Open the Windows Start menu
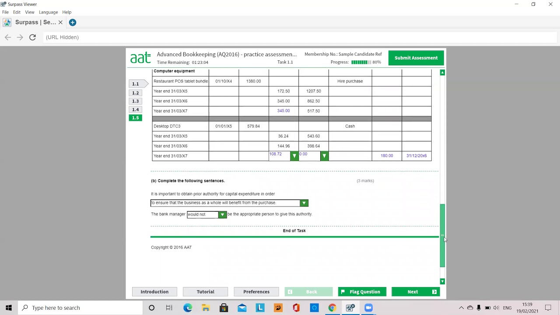Screen dimensions: 560x315 [x=9, y=308]
